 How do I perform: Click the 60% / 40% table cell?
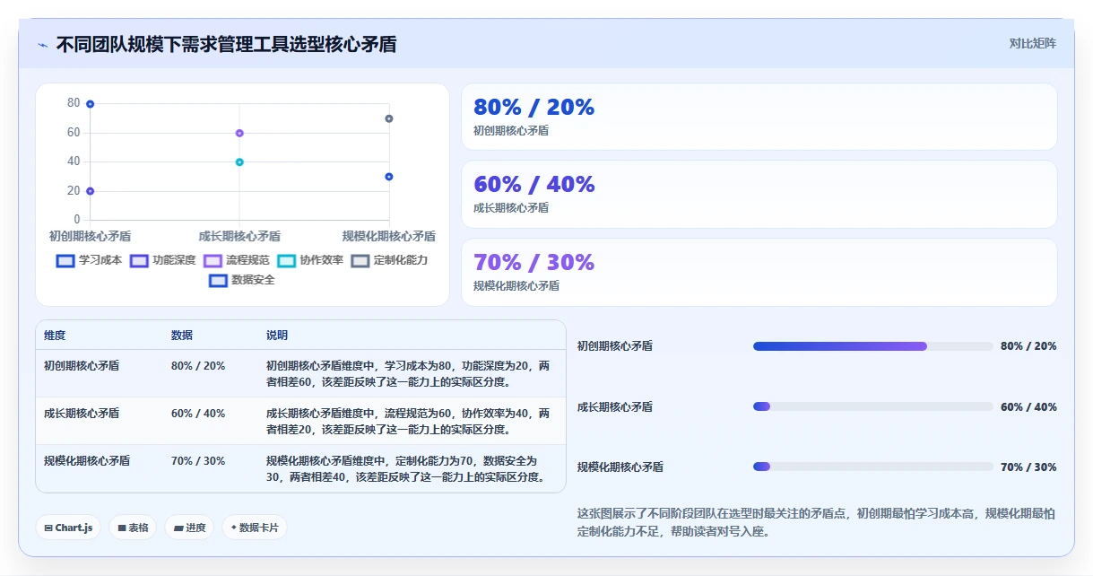point(198,414)
